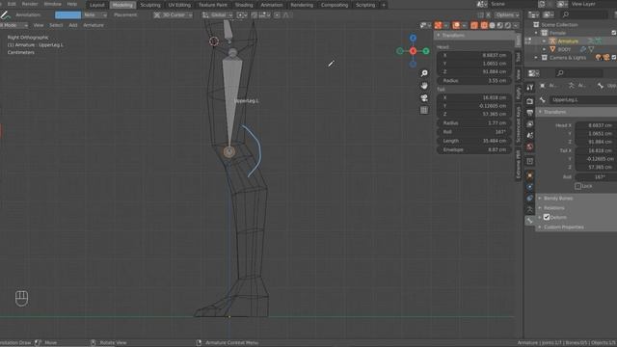Toggle Female collection exclude checkbox
The height and width of the screenshot is (347, 617).
(x=614, y=33)
